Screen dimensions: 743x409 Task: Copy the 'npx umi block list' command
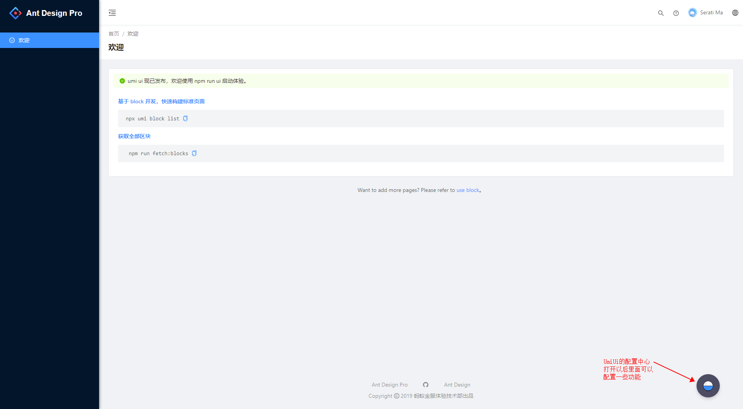pyautogui.click(x=185, y=118)
